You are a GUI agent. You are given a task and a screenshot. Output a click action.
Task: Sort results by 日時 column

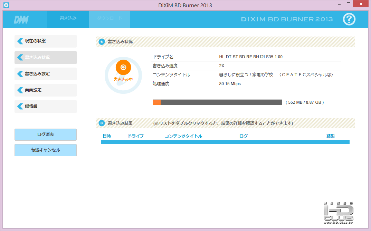tap(107, 136)
